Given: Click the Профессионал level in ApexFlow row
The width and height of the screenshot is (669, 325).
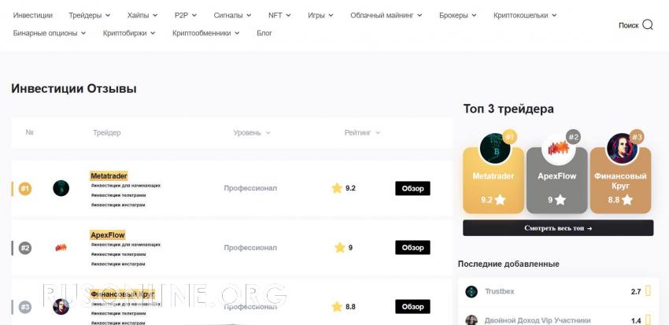Looking at the screenshot, I should [x=250, y=247].
